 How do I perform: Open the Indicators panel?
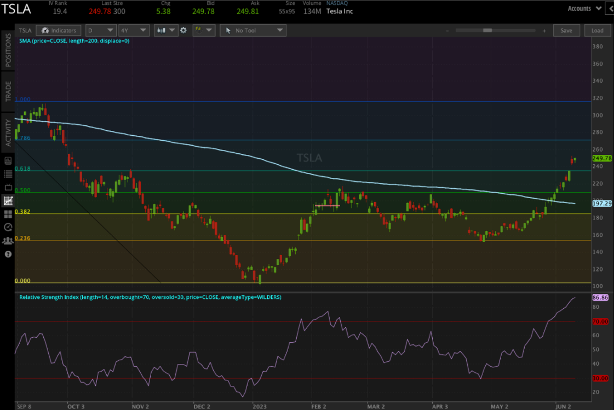59,31
